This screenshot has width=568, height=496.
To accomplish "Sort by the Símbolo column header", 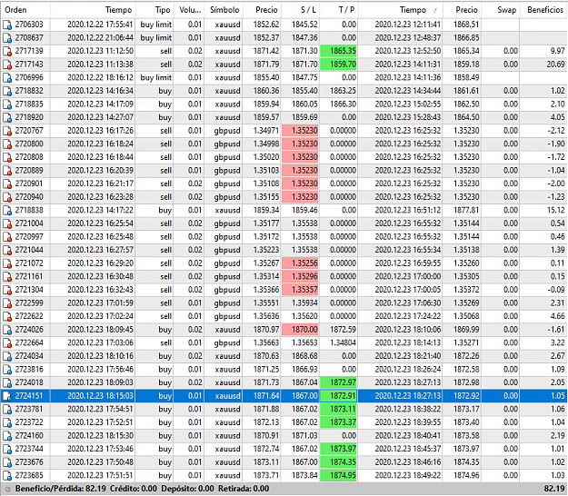I will tap(224, 10).
